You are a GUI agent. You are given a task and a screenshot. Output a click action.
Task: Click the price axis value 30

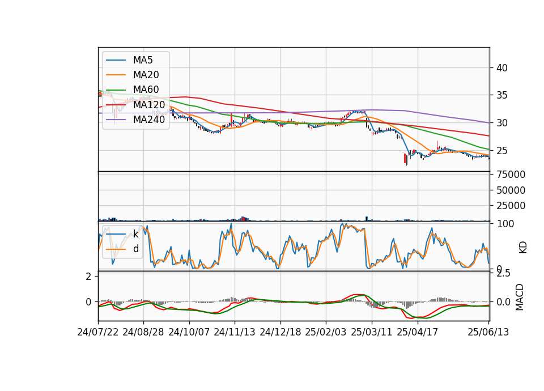[x=501, y=123]
